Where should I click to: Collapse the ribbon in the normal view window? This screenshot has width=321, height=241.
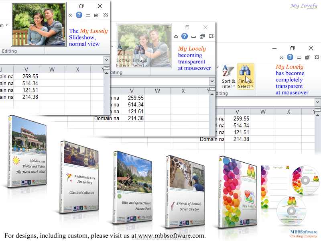coord(71,15)
